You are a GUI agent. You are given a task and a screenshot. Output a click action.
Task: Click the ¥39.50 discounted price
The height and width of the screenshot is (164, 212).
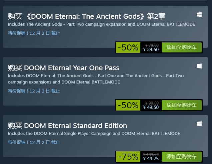[151, 49]
